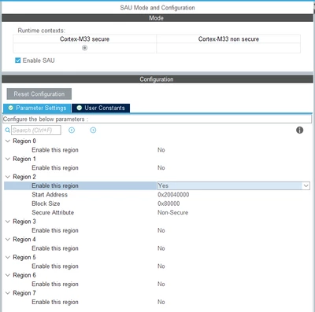
Task: Switch to Parameter Settings tab
Action: pos(37,108)
